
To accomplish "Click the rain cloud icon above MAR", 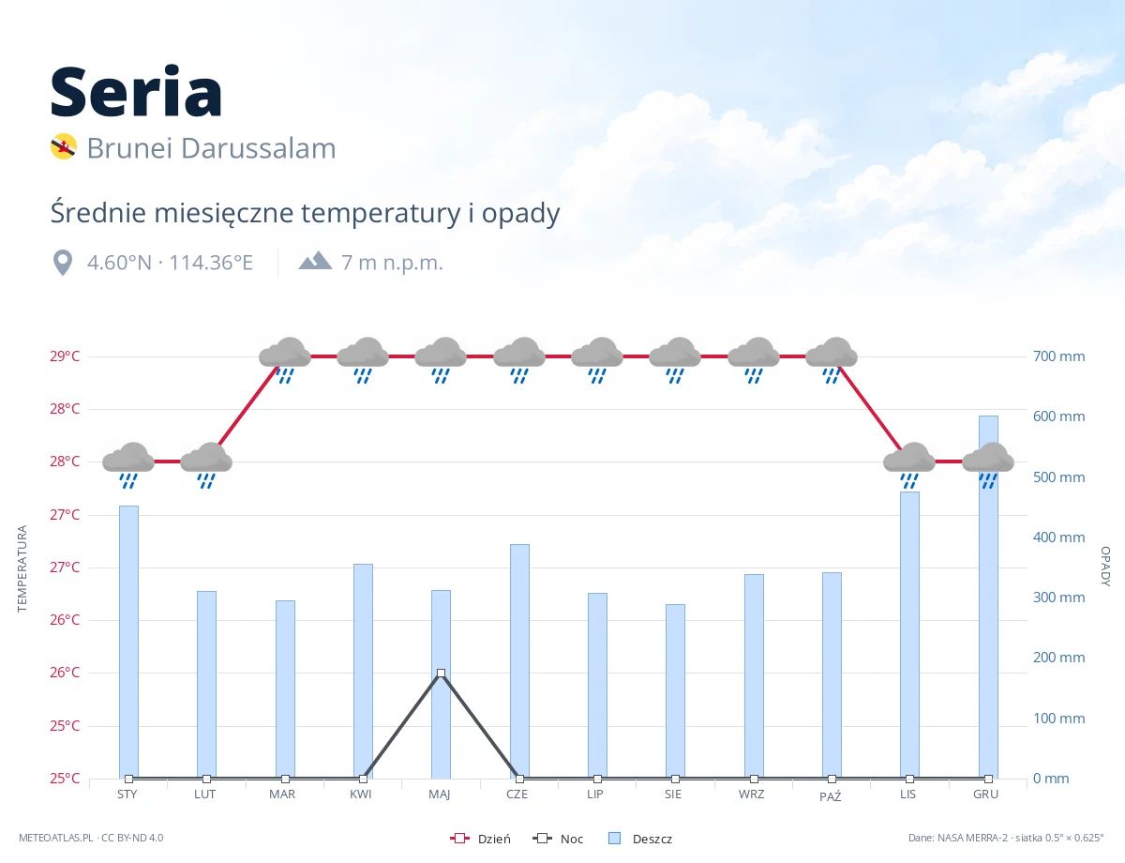I will click(x=285, y=360).
